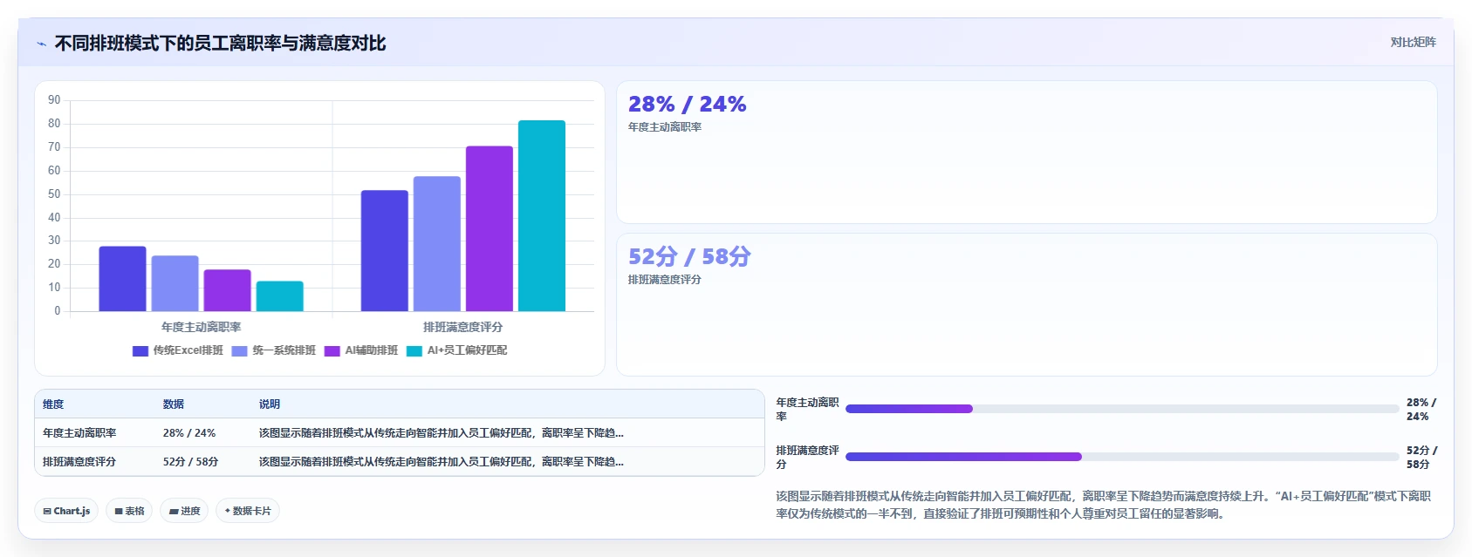This screenshot has width=1472, height=557.
Task: Click the 年度主动离职率 x-axis label
Action: coord(202,327)
